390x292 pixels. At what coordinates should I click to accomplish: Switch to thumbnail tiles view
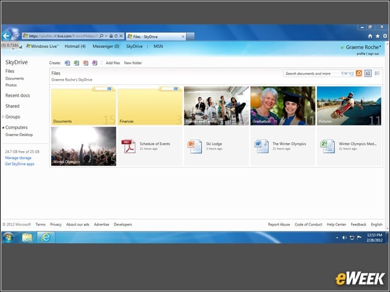[x=368, y=73]
